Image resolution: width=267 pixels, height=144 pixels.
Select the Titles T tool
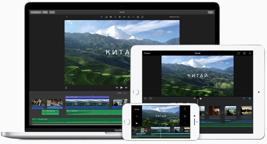click(x=102, y=17)
